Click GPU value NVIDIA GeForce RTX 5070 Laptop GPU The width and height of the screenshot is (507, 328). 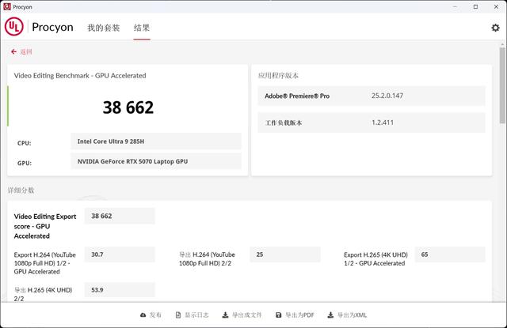pyautogui.click(x=156, y=161)
